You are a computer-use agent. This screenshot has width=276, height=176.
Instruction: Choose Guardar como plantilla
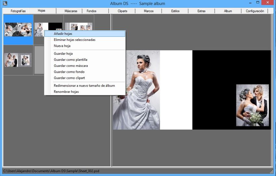(70, 60)
